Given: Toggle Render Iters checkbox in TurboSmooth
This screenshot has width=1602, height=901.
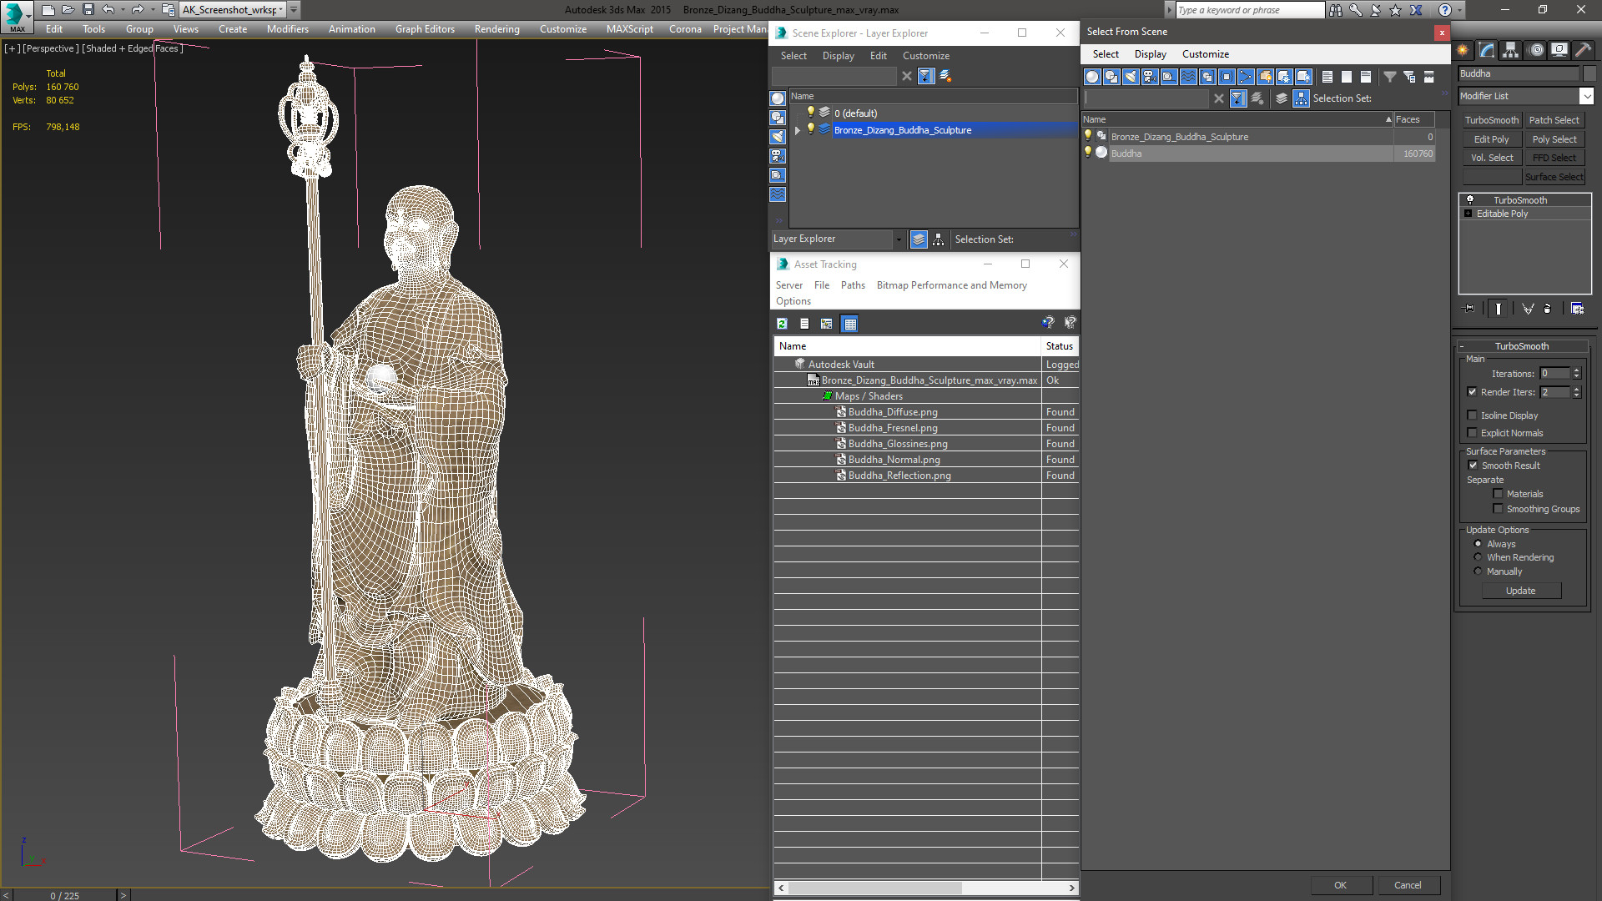Looking at the screenshot, I should (1472, 392).
